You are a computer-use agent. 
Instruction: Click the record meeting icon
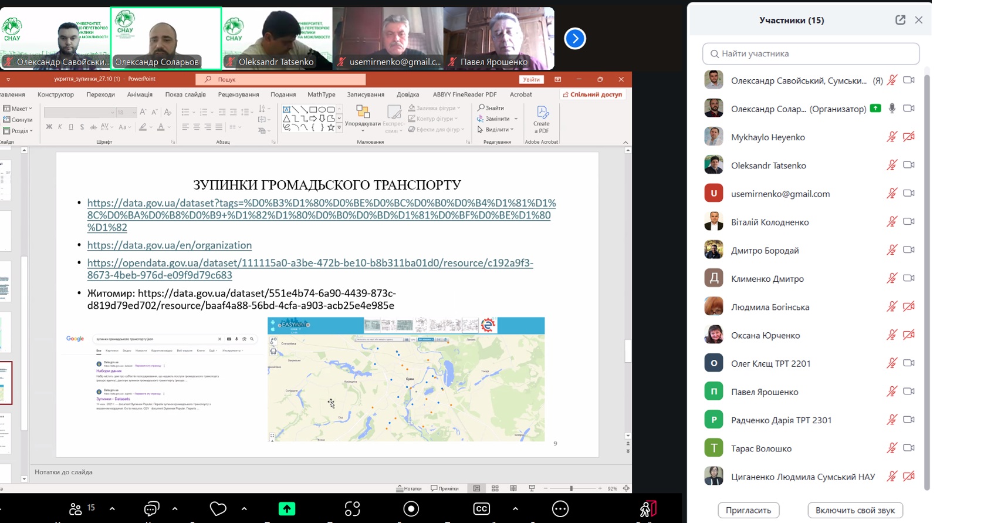coord(411,509)
